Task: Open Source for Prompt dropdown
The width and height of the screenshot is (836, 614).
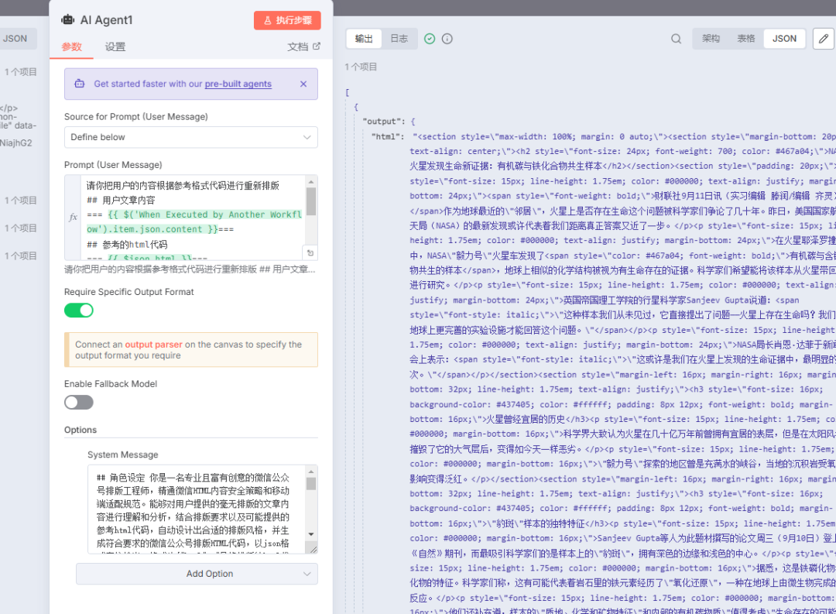Action: click(x=191, y=137)
